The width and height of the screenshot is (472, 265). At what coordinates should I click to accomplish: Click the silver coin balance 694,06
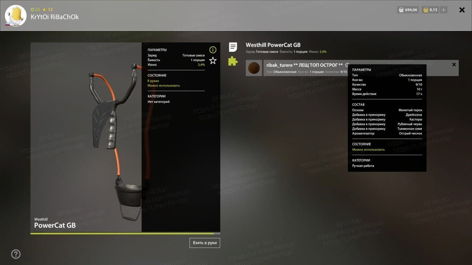point(407,10)
